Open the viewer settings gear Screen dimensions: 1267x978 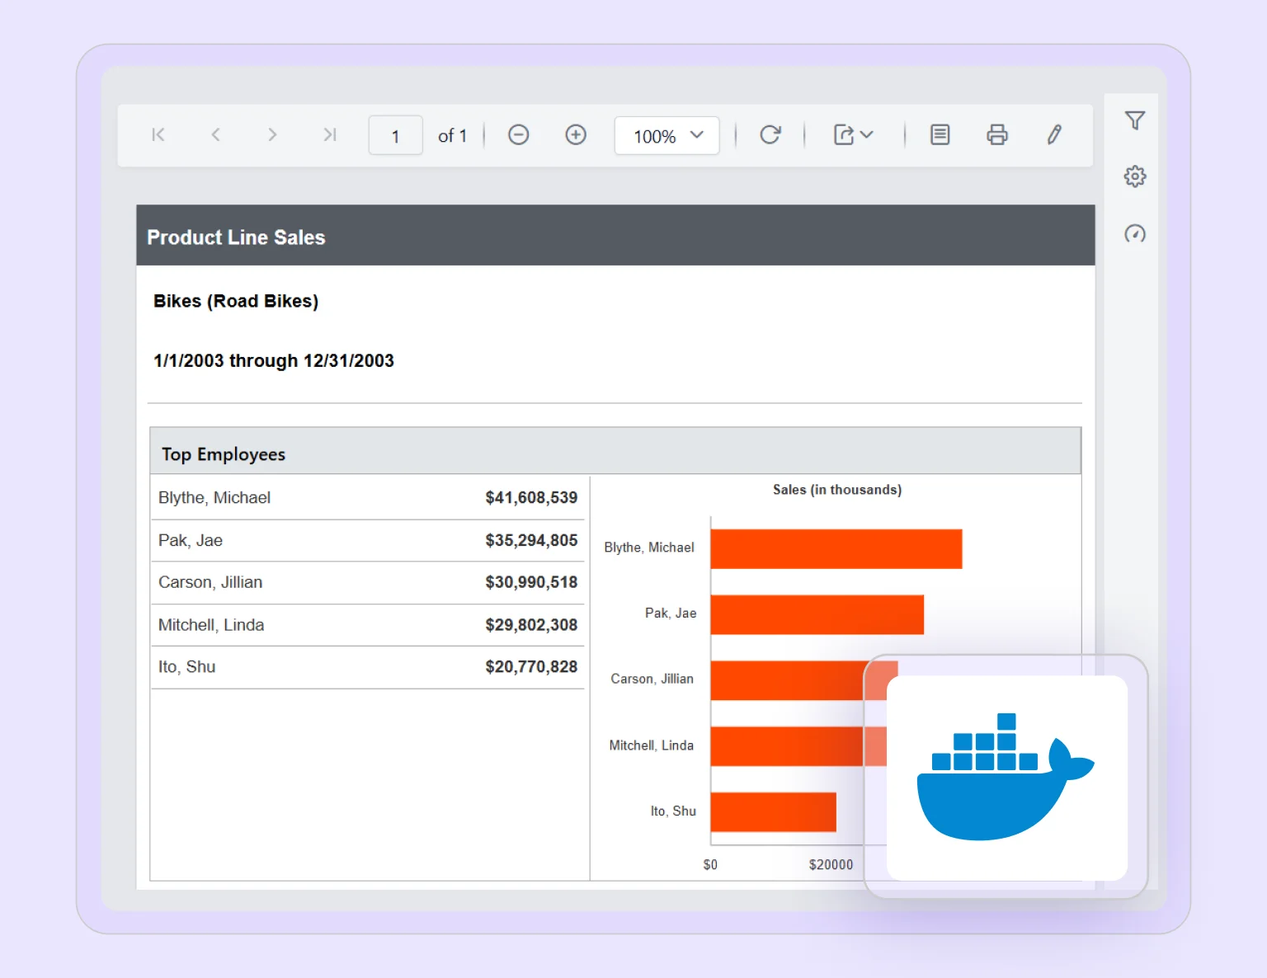1135,176
